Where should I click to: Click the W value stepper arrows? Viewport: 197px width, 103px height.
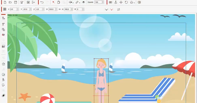[x=56, y=9]
